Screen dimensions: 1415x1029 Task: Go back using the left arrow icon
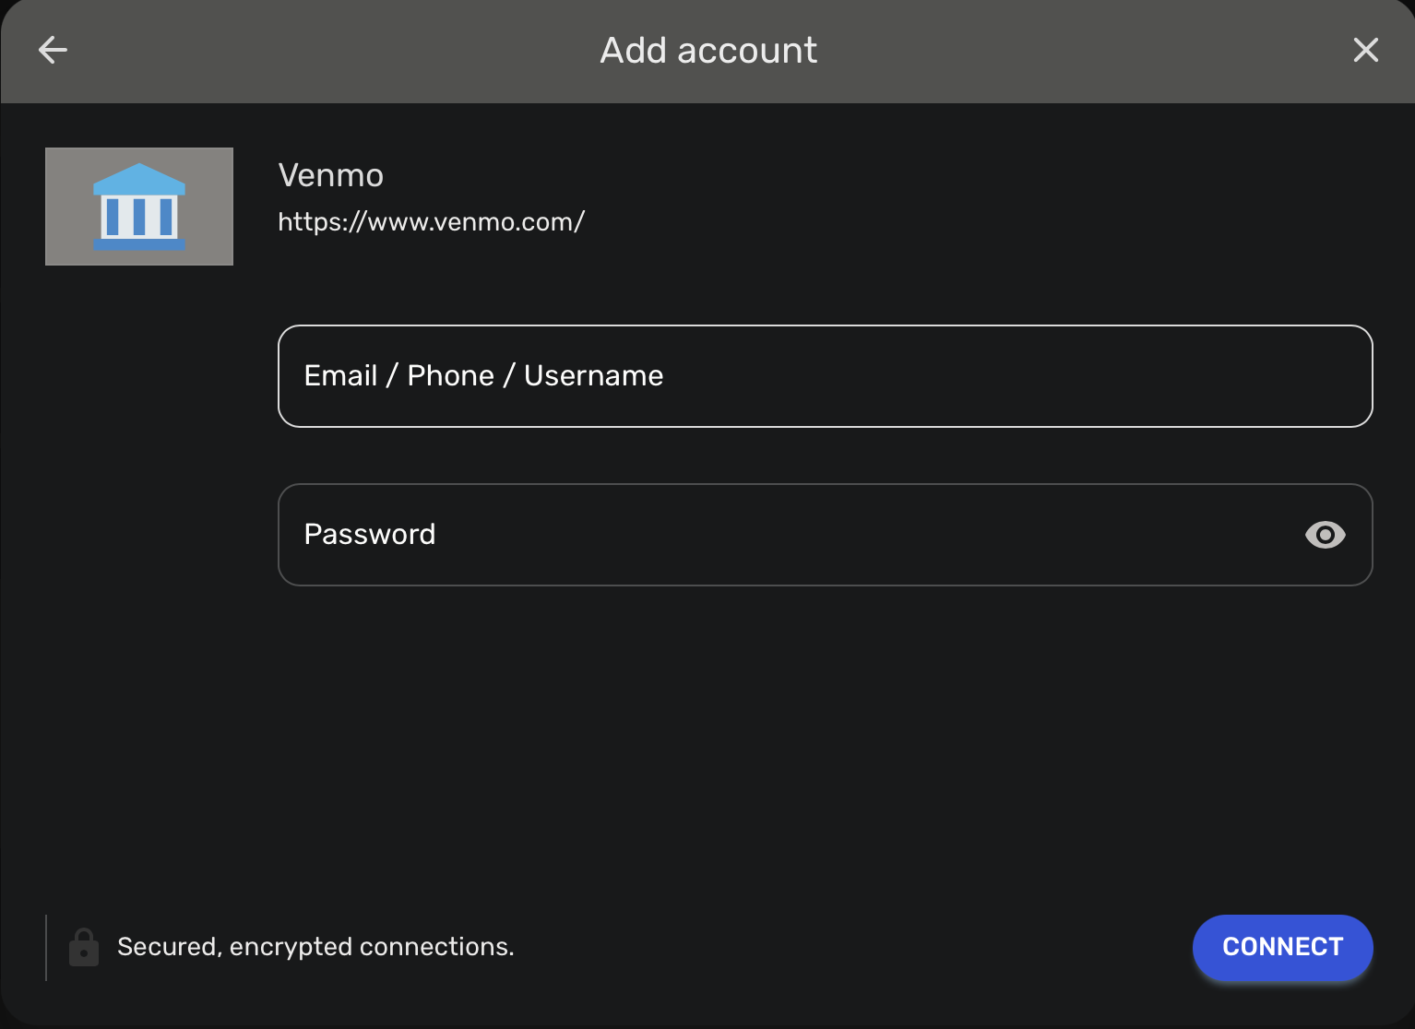click(x=53, y=50)
